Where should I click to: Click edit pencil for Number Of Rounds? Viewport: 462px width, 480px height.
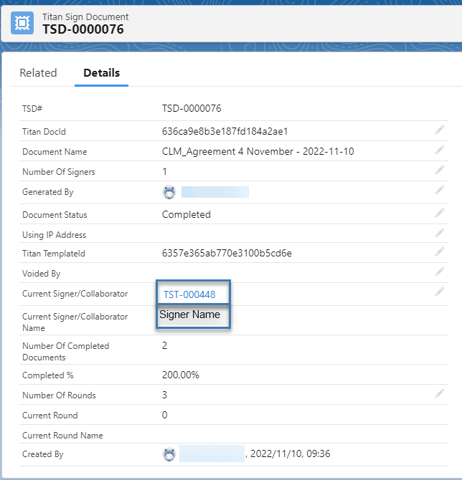pos(439,394)
